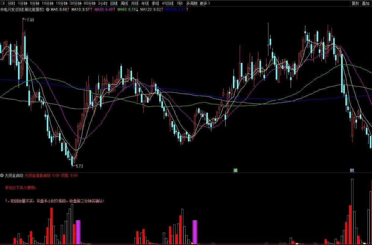This screenshot has height=245, width=372.
Task: Click the 阳线放量不买 rule text line
Action: pos(54,201)
